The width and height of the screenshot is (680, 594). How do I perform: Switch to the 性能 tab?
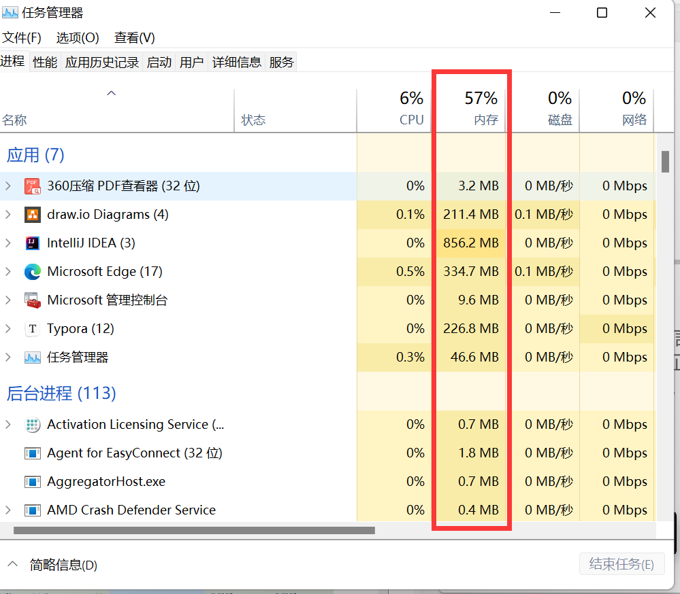[45, 63]
